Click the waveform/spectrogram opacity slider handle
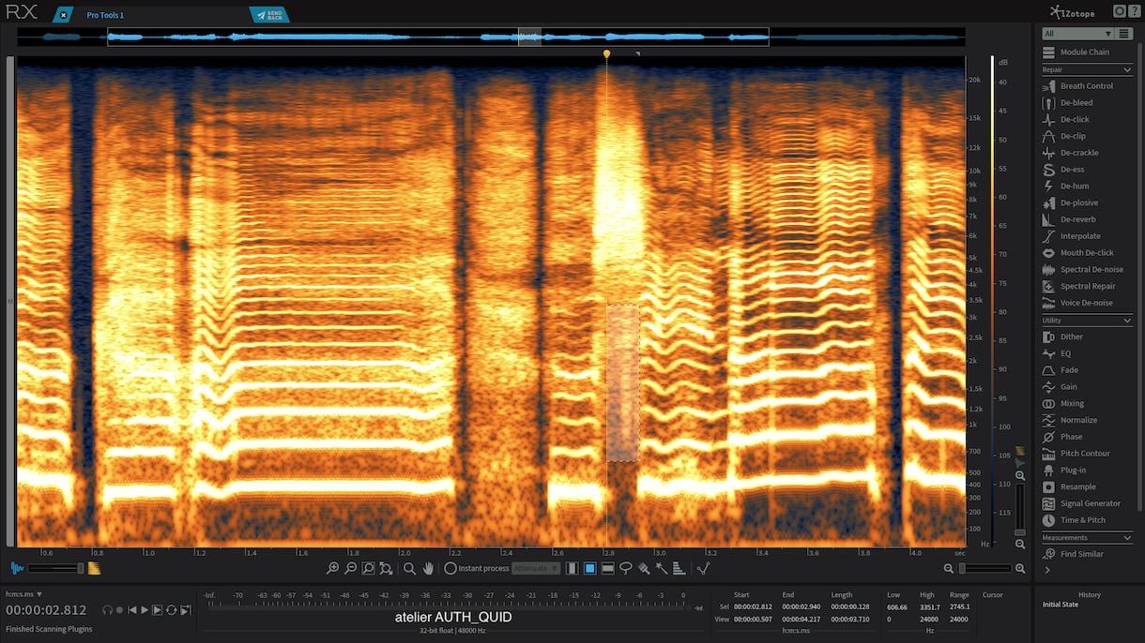1145x643 pixels. (x=81, y=568)
